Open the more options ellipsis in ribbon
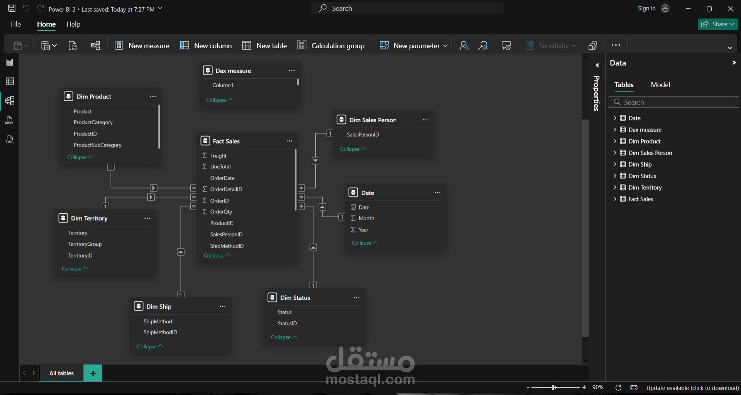The width and height of the screenshot is (741, 395). (x=616, y=45)
